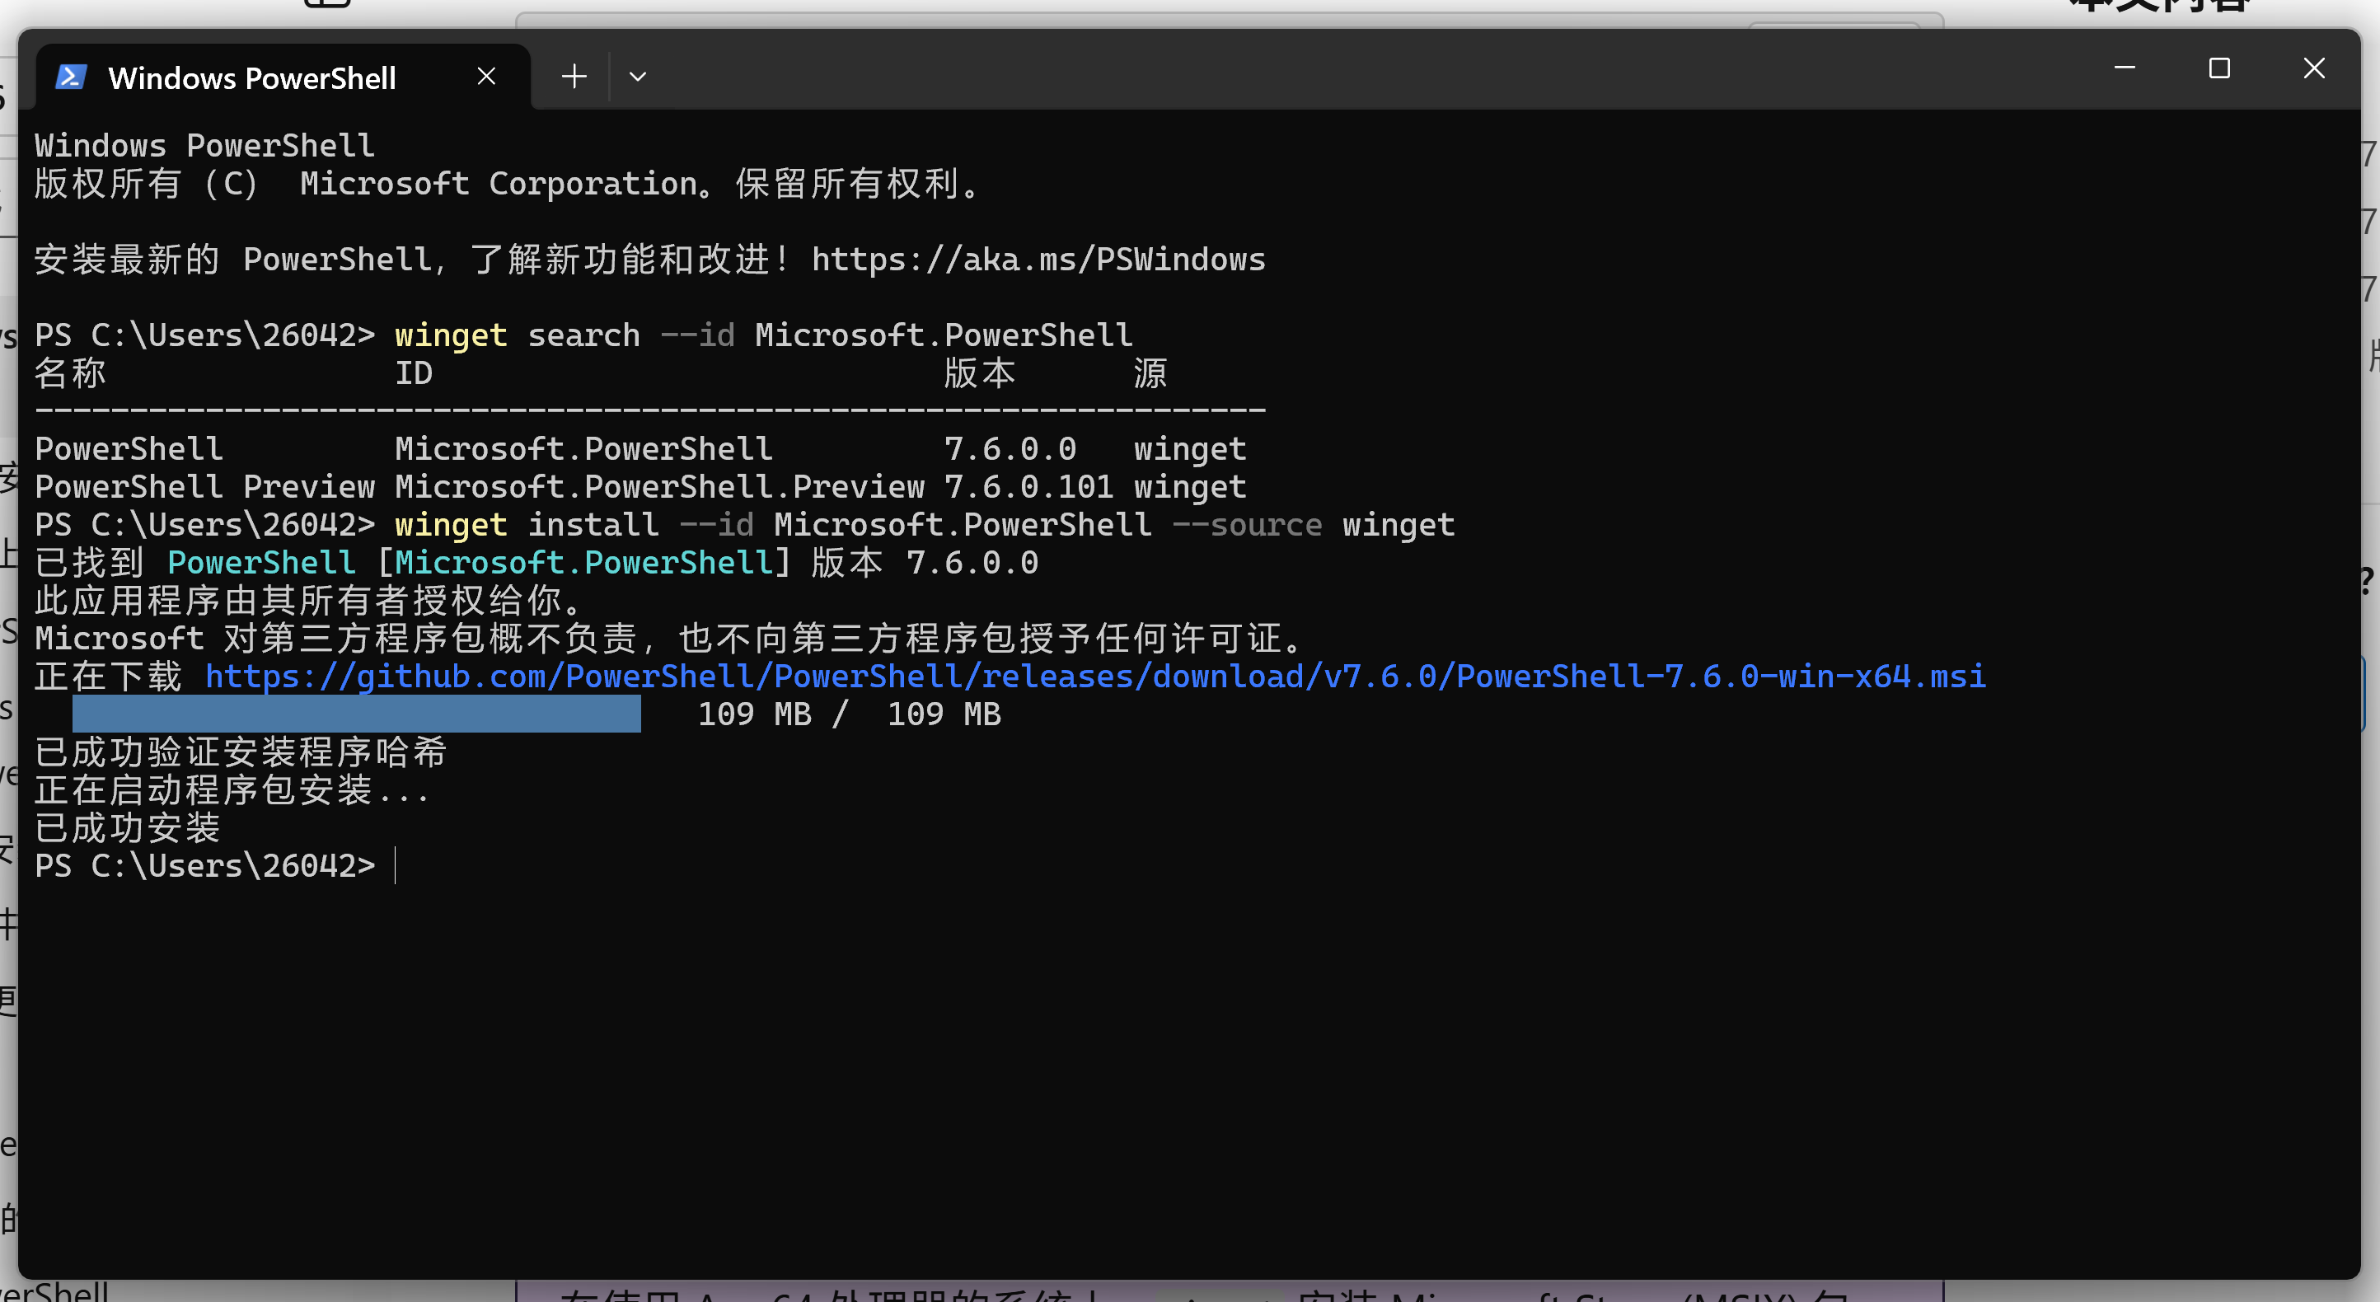Click the 'winget search' command text
This screenshot has height=1302, width=2380.
518,335
